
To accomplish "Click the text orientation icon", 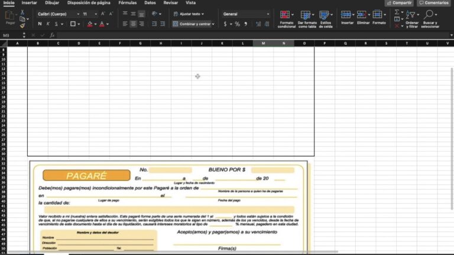I will point(155,14).
